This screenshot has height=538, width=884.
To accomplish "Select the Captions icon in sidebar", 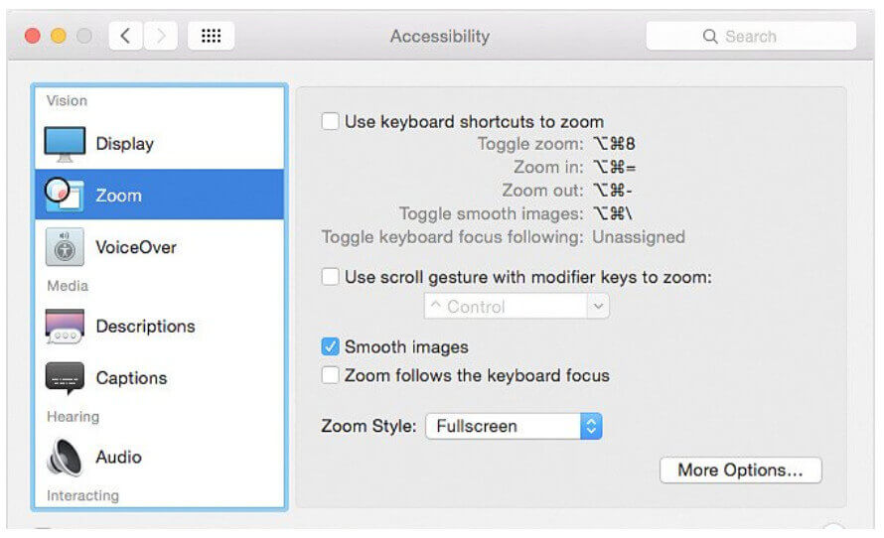I will [x=66, y=378].
